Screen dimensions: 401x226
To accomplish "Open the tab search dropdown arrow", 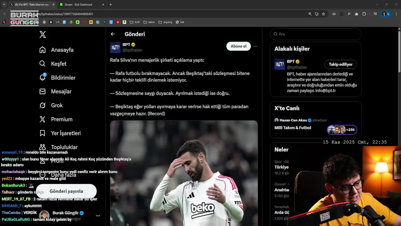I will [x=4, y=4].
